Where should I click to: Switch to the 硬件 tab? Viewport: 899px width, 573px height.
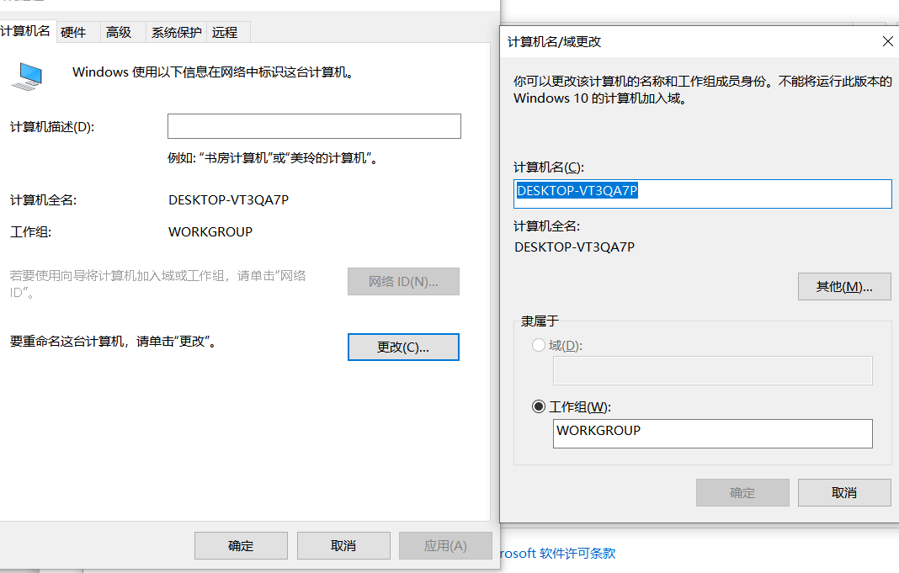point(73,32)
